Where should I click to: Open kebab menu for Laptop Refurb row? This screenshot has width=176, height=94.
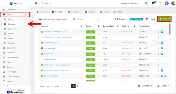coord(158,48)
